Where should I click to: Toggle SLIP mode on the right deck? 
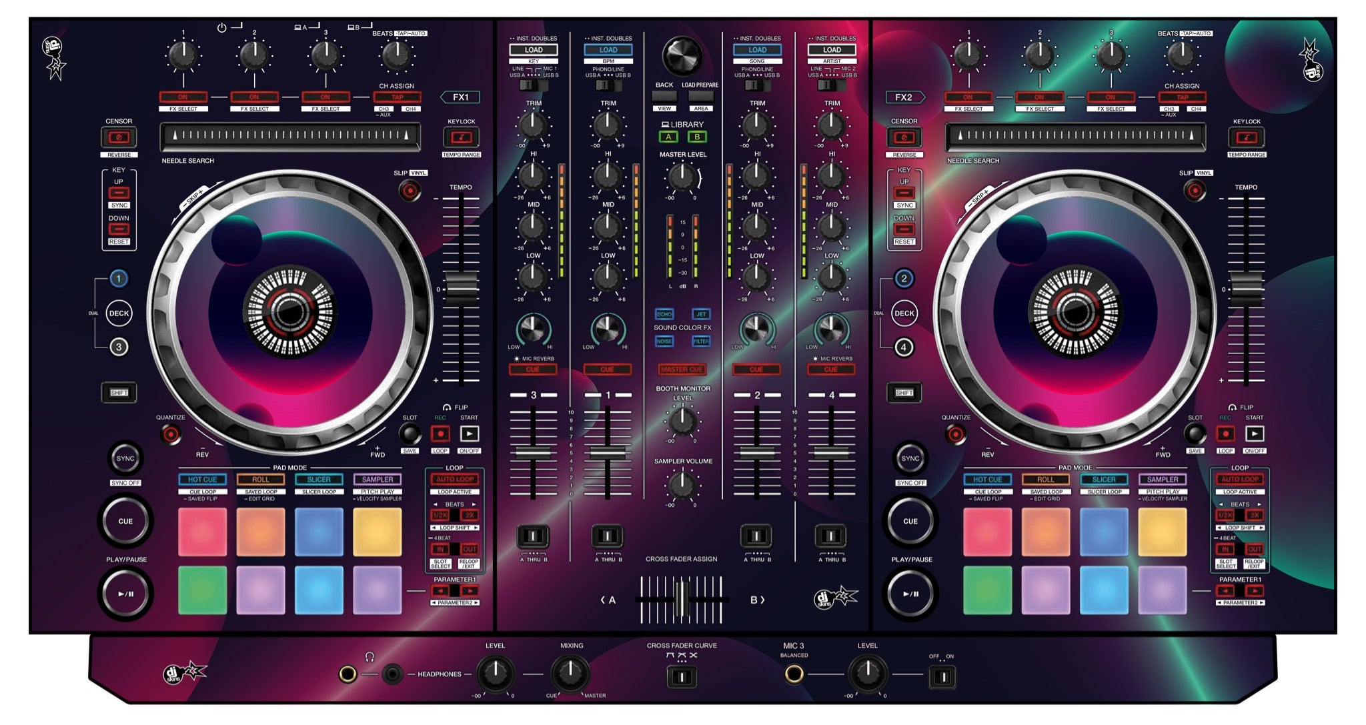(1195, 191)
